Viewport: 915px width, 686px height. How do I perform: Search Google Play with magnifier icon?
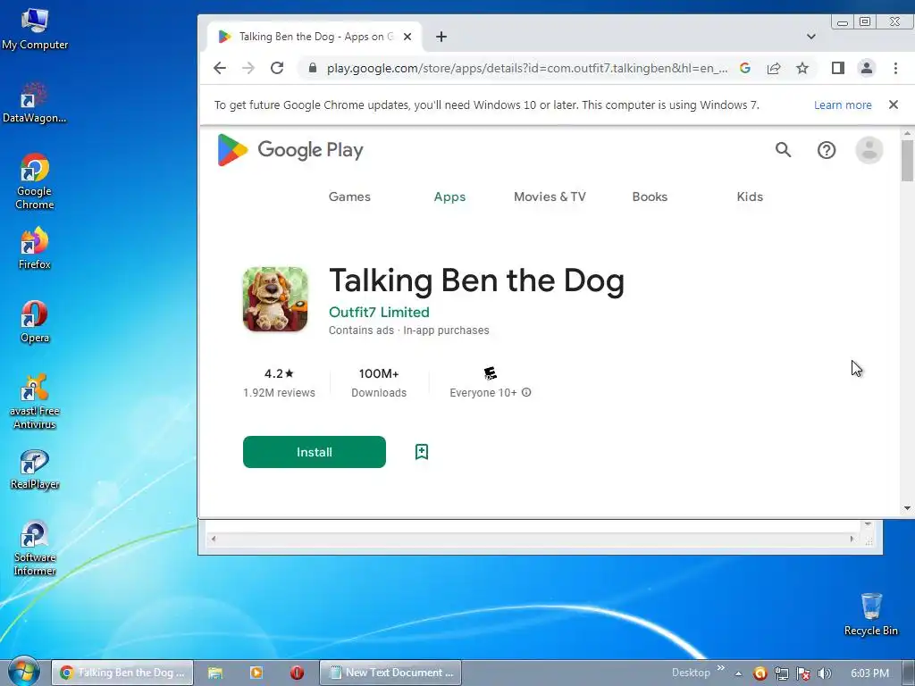783,150
